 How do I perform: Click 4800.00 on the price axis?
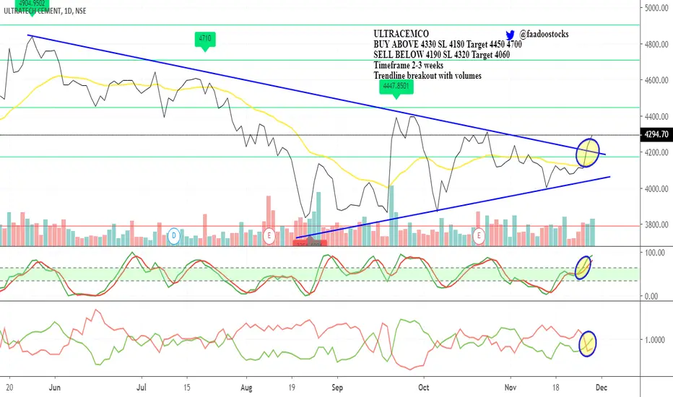pos(656,44)
